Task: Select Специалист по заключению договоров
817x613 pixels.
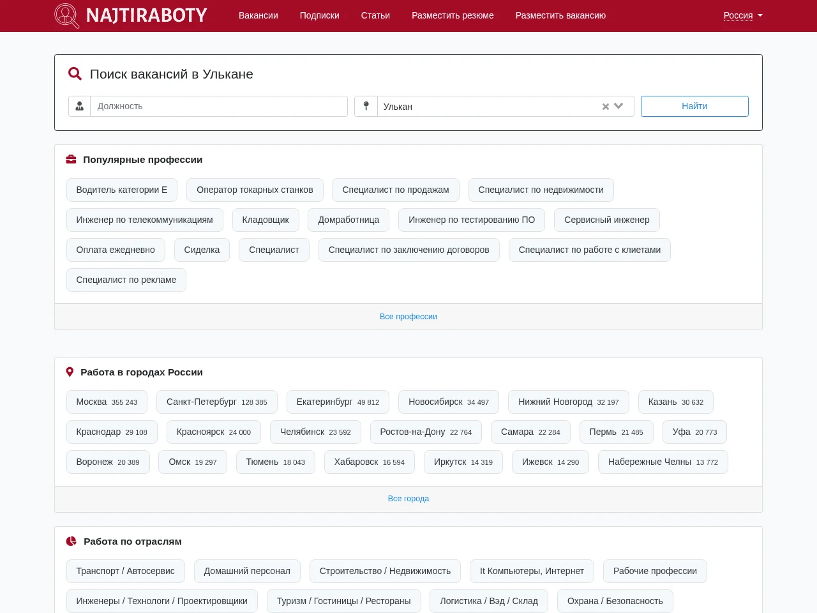Action: click(409, 250)
